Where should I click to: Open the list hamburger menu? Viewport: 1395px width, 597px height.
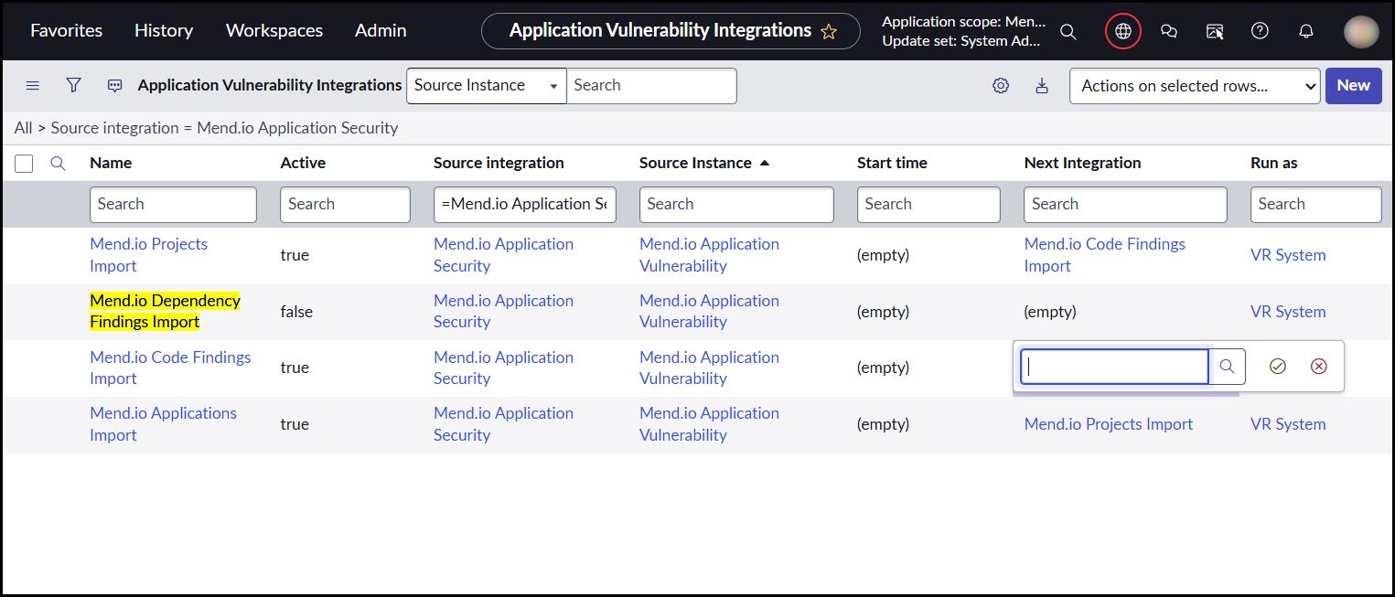(x=33, y=85)
